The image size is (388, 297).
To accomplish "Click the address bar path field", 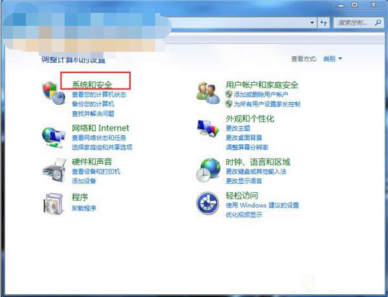I will [239, 23].
